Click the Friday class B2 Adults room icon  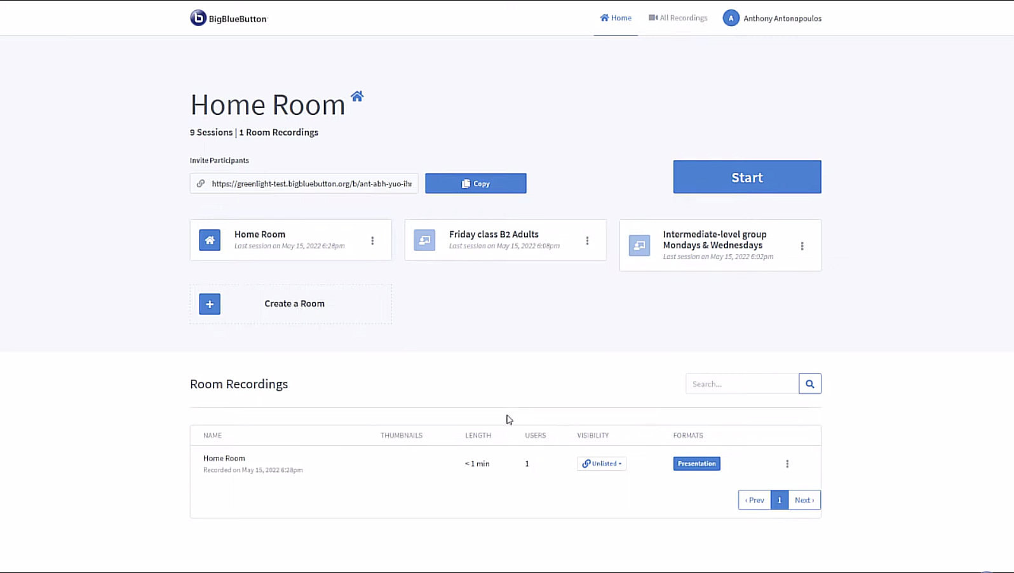424,240
